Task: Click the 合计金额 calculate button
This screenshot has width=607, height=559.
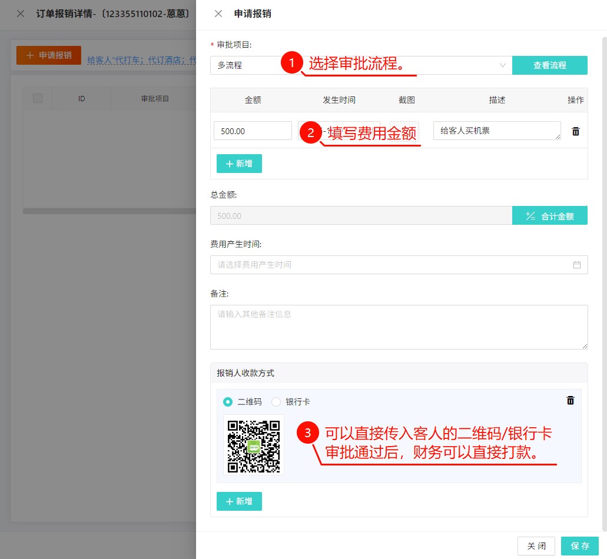Action: point(549,216)
